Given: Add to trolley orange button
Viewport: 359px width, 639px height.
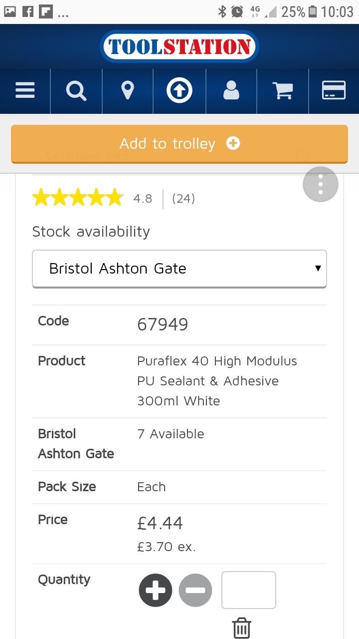Looking at the screenshot, I should [x=179, y=144].
